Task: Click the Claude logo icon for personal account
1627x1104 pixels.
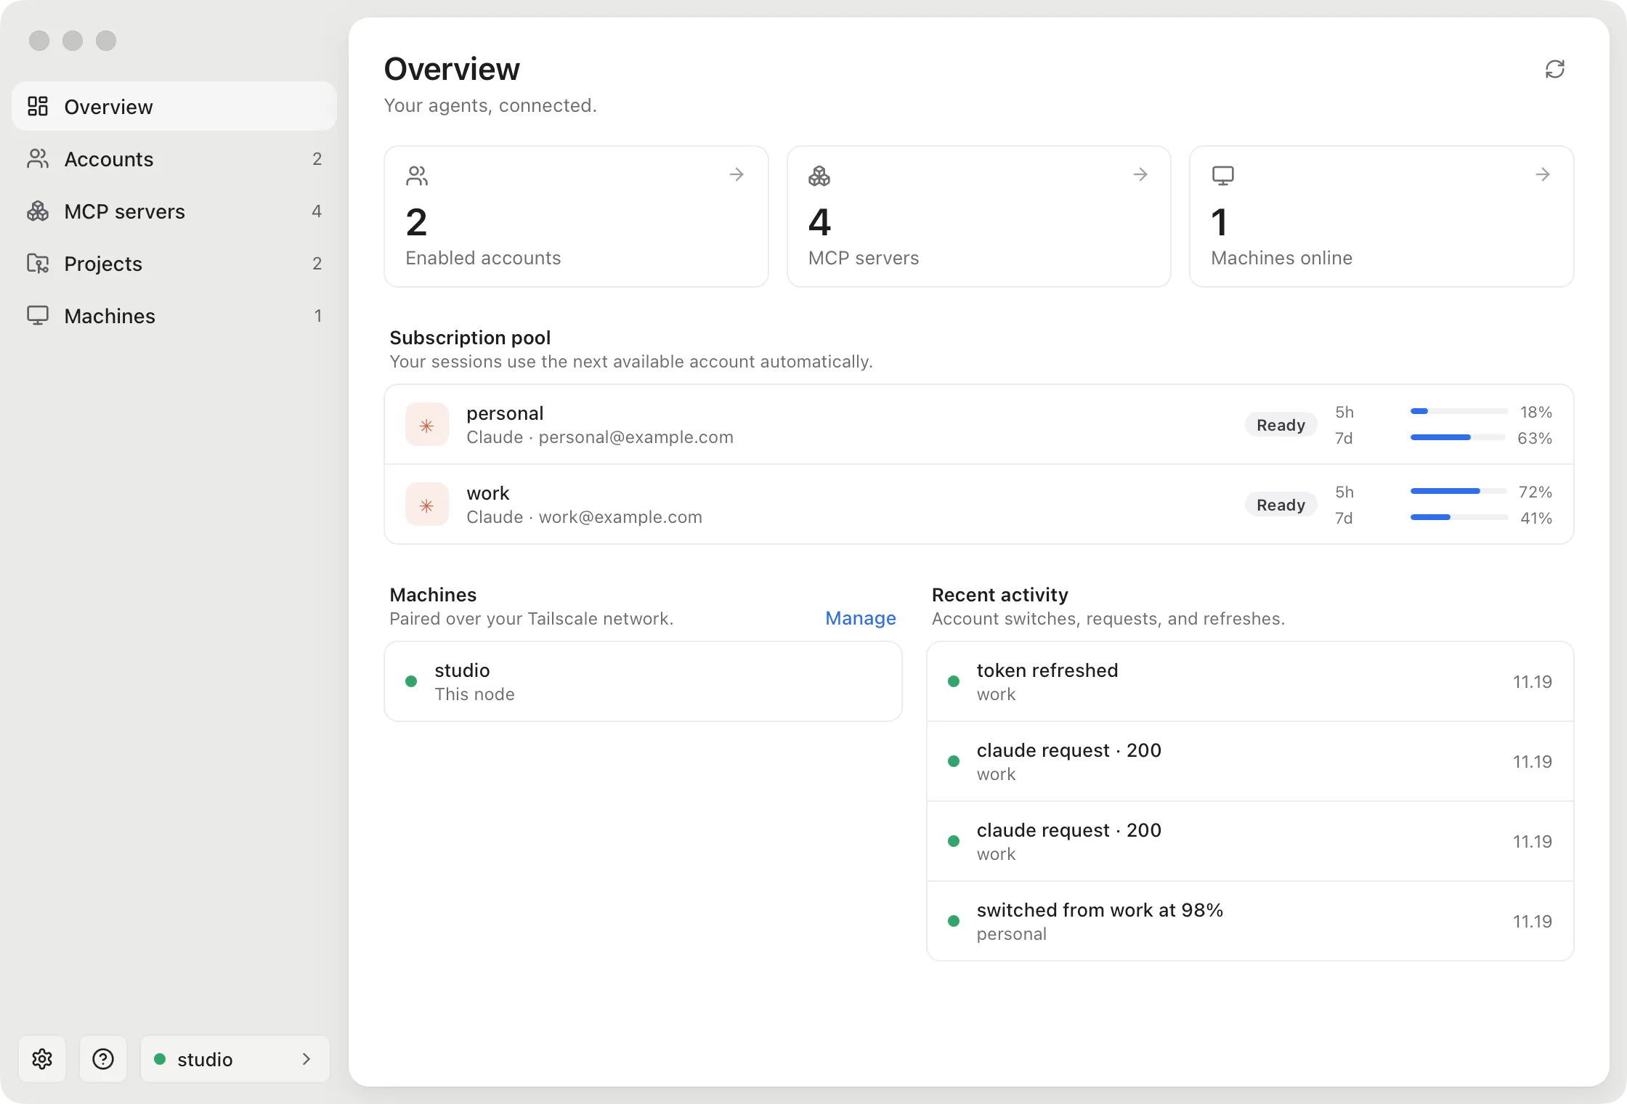Action: click(x=427, y=425)
